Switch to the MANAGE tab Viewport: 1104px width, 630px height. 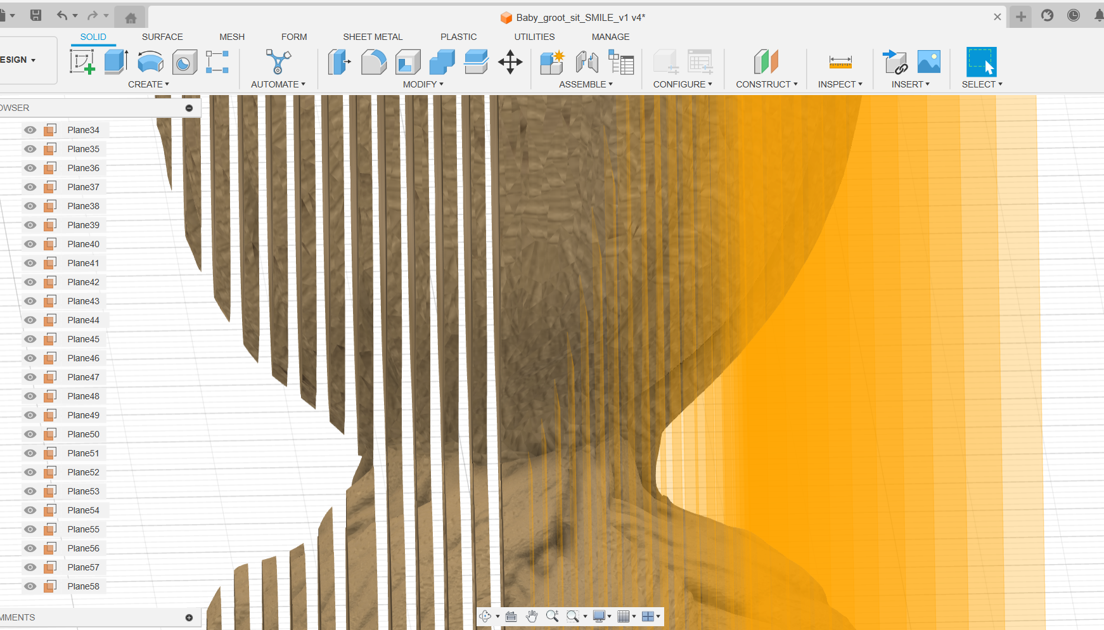[x=611, y=37]
